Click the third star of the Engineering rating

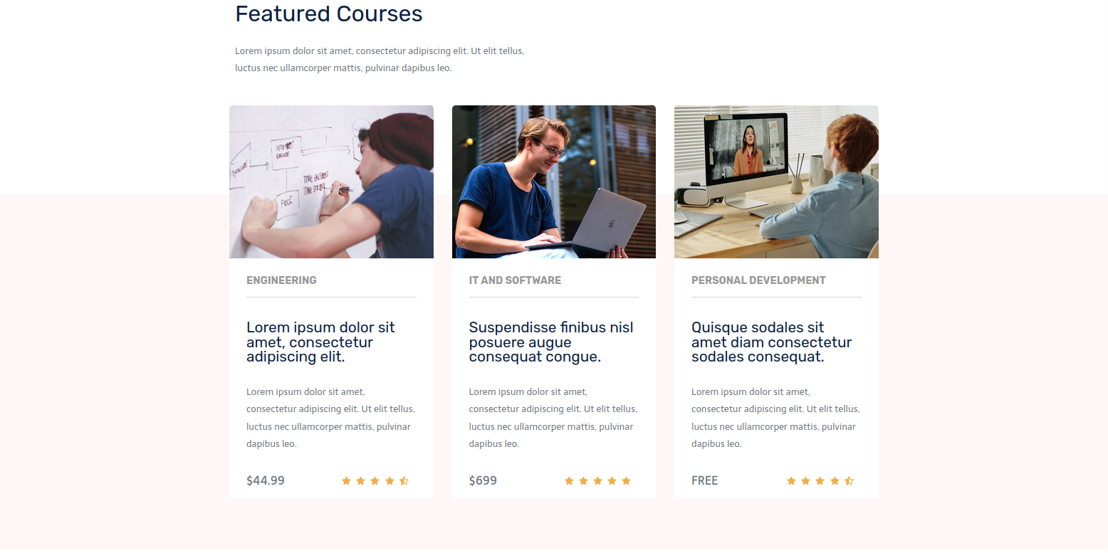click(375, 481)
